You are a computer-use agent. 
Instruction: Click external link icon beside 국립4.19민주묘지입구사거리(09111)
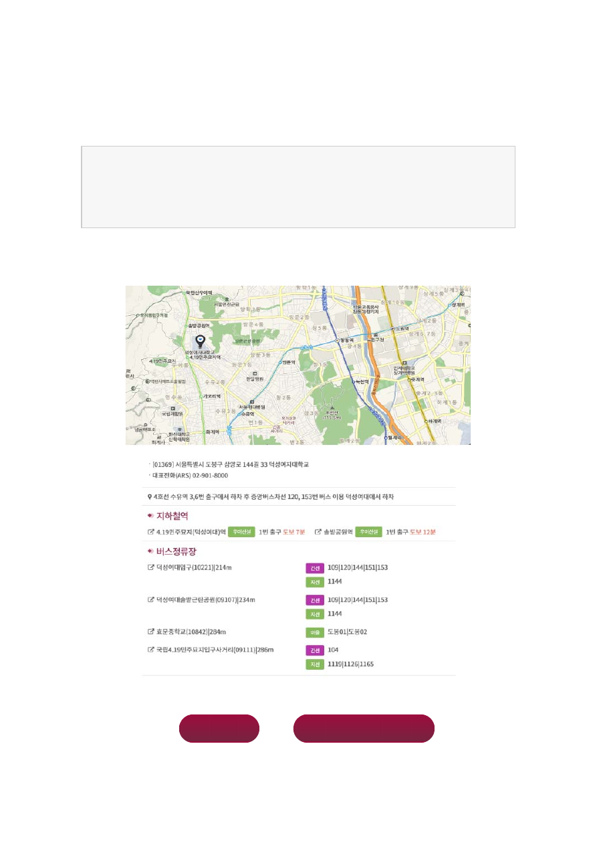[150, 650]
